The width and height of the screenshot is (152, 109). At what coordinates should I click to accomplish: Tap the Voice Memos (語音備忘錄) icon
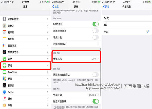(x=5, y=52)
